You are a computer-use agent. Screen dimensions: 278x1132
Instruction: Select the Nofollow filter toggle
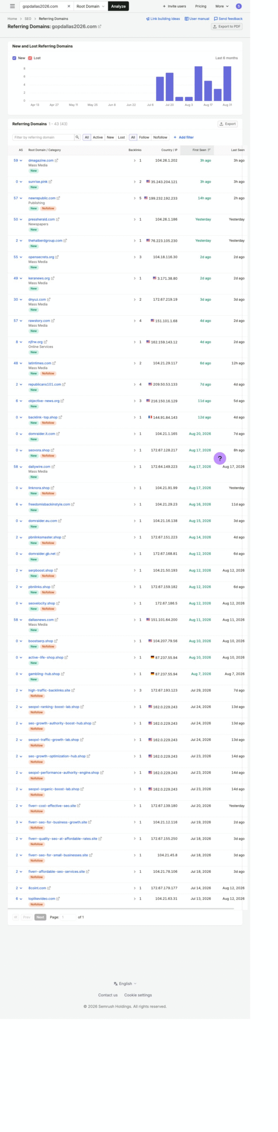point(160,137)
